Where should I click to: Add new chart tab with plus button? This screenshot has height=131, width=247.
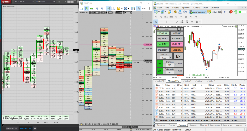click(35, 129)
